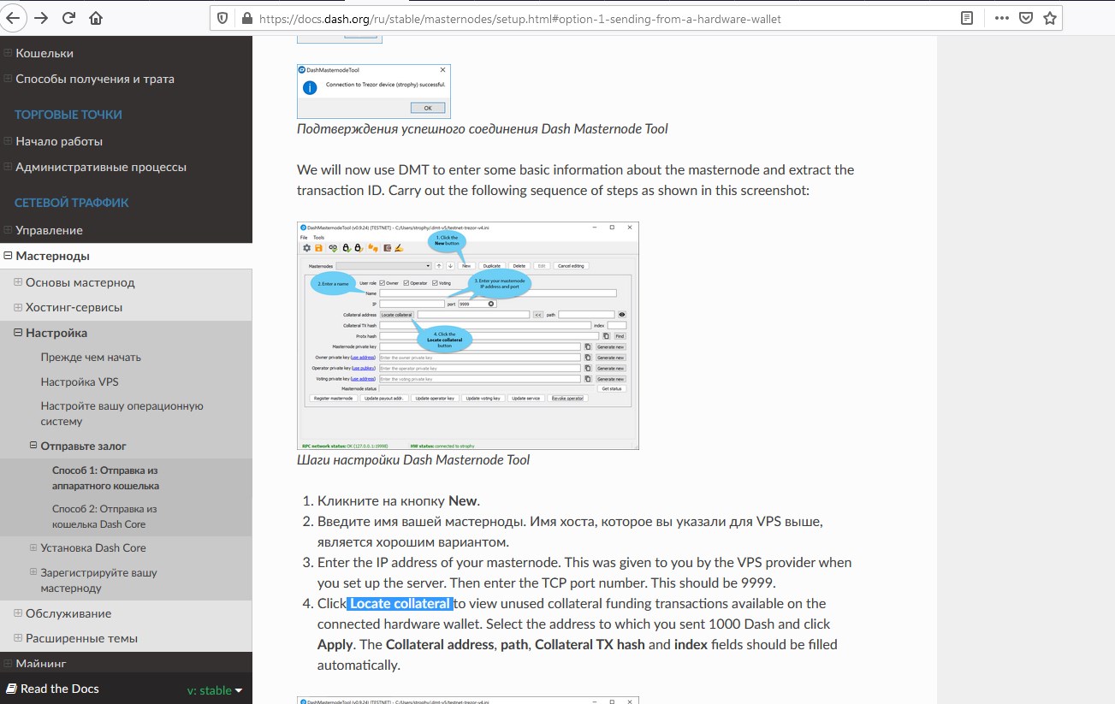Show site security info via padlock icon
The image size is (1115, 704).
tap(247, 18)
